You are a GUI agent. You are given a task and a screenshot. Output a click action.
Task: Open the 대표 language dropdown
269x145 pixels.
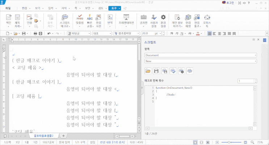point(102,33)
